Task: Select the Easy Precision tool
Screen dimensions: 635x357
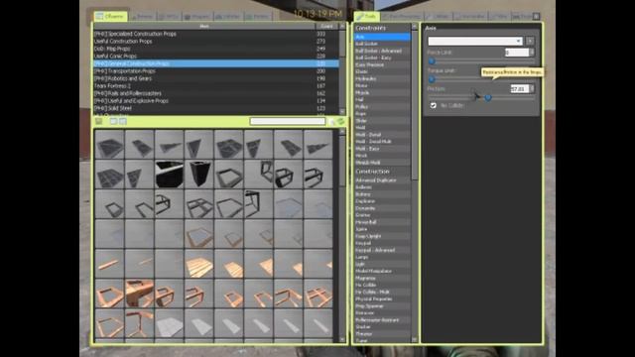Action: [382, 64]
